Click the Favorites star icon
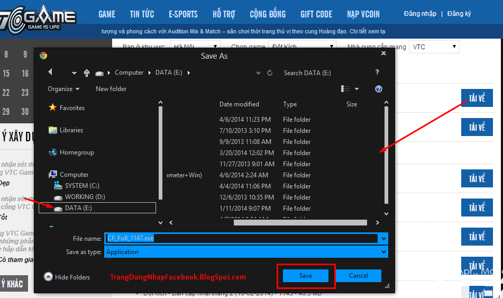Viewport: 503px width, 298px height. point(52,107)
